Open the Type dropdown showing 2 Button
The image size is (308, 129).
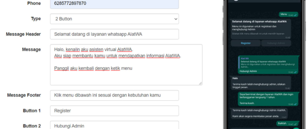point(114,19)
